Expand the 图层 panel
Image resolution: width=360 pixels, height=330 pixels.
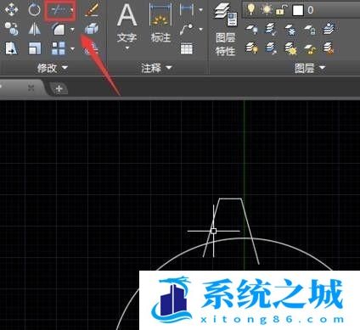pyautogui.click(x=310, y=68)
